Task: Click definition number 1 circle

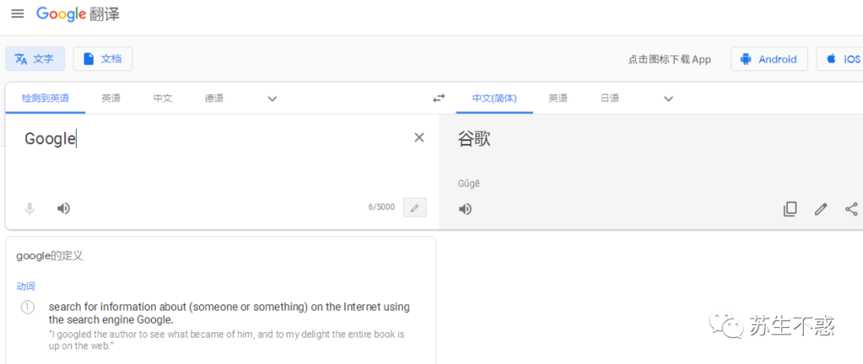Action: pos(27,307)
